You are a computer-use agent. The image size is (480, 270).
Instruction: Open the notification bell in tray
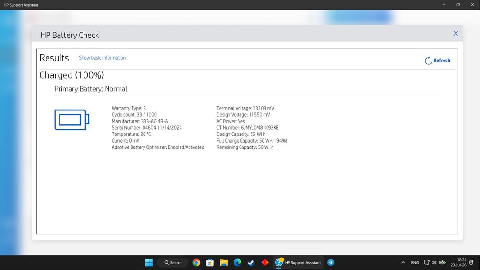[x=471, y=263]
